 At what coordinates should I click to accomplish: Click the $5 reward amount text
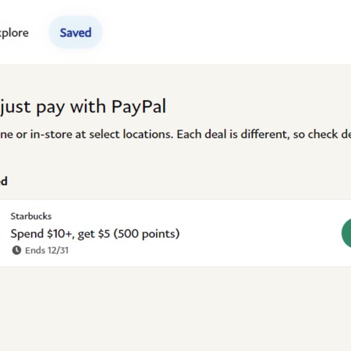click(104, 233)
